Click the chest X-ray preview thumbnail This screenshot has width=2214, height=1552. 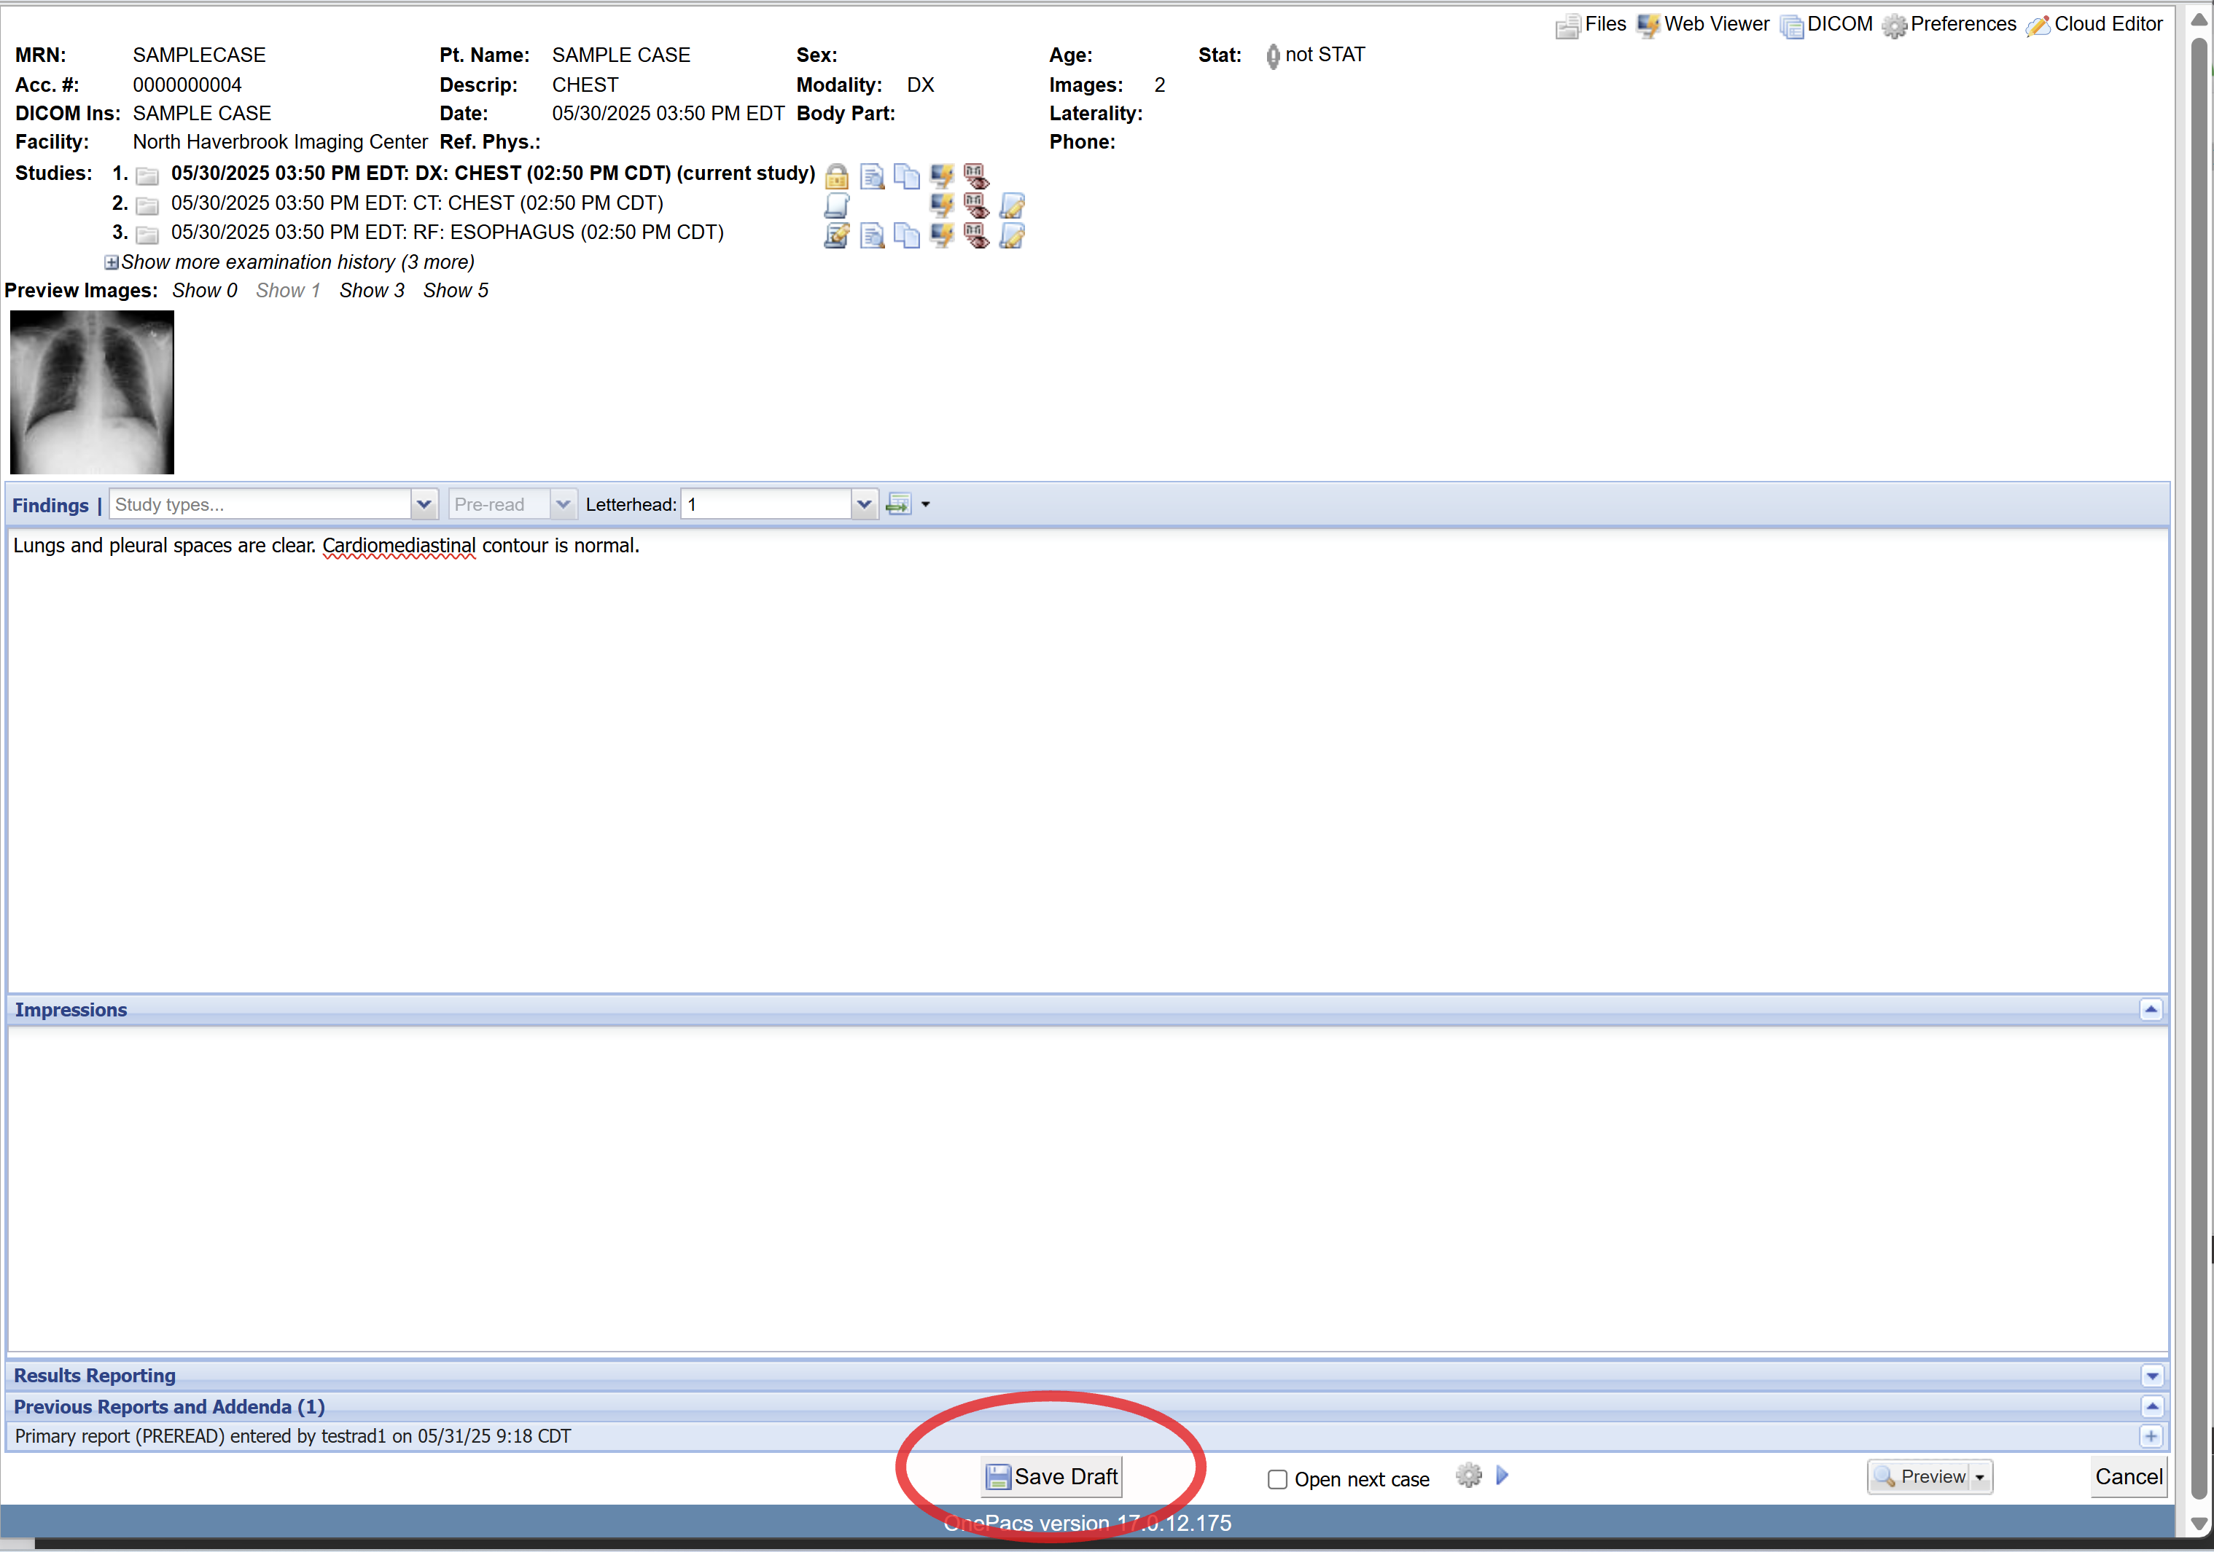(92, 391)
